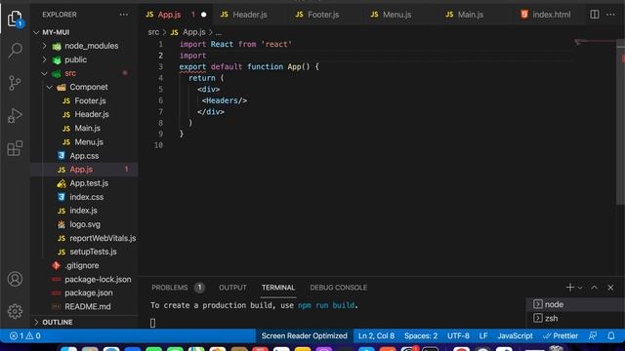Image resolution: width=625 pixels, height=351 pixels.
Task: Open editor more actions ellipsis
Action: (610, 15)
